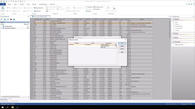
Task: Click the trash icon in File Explorer toolbar
Action: (x=14, y=19)
